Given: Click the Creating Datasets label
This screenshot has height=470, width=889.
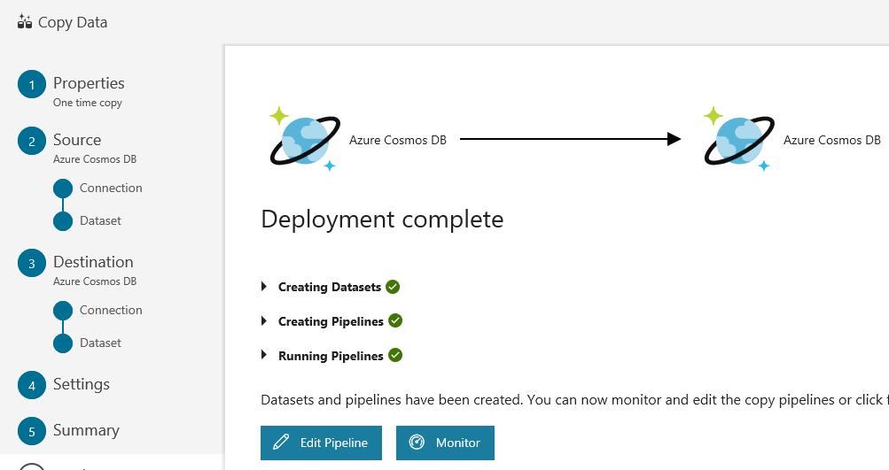Looking at the screenshot, I should click(x=330, y=287).
